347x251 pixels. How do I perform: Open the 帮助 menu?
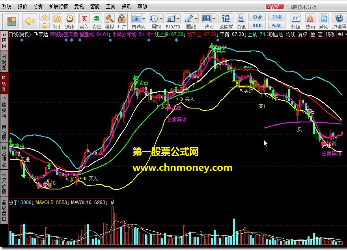pyautogui.click(x=142, y=7)
